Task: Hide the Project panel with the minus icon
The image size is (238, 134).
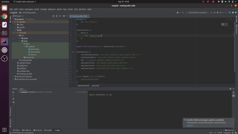Action: [x=67, y=16]
